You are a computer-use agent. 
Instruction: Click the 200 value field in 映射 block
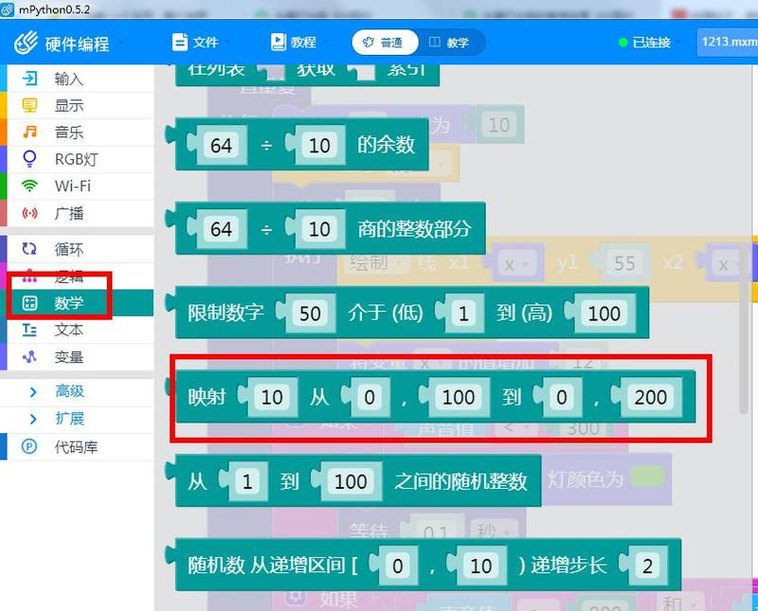[650, 398]
